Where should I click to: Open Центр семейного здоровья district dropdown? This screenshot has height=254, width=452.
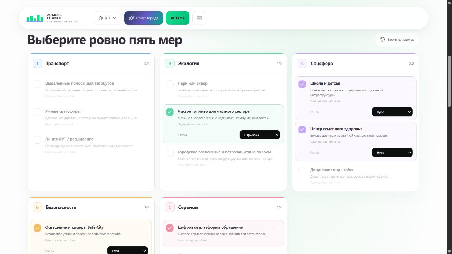pyautogui.click(x=392, y=152)
